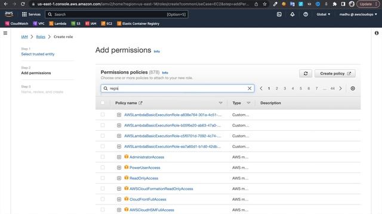Open the hamburger side navigation menu
Viewport: 382px width, 214px height.
coord(5,33)
